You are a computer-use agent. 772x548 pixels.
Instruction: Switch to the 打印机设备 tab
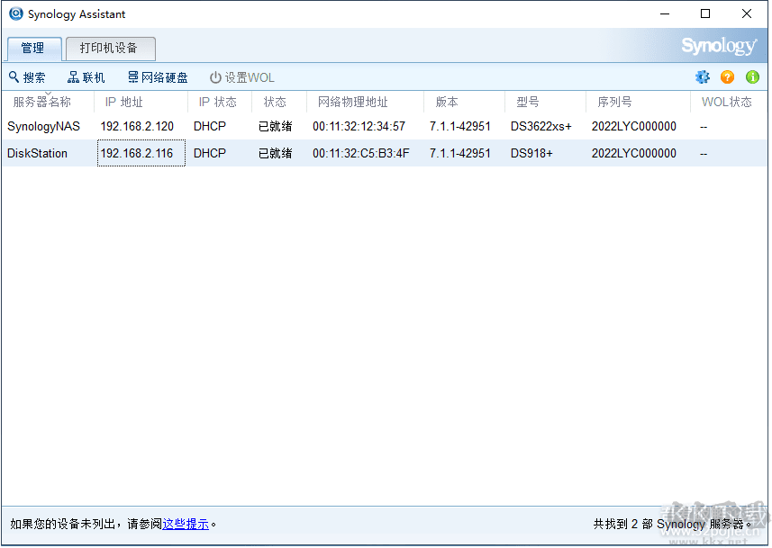click(x=110, y=49)
